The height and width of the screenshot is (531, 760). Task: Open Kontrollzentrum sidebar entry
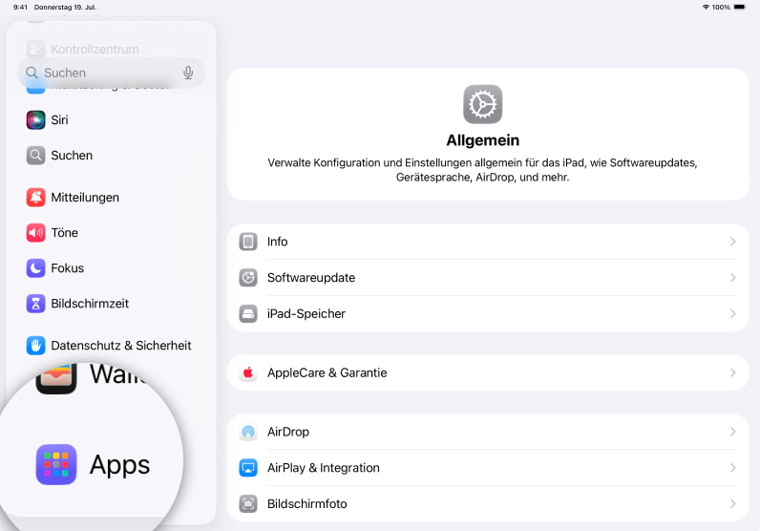pos(95,49)
